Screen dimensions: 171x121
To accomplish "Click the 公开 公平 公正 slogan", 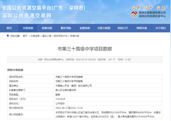I will click(x=148, y=8).
